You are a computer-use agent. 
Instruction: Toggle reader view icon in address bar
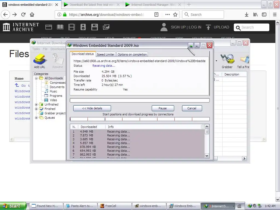click(156, 14)
